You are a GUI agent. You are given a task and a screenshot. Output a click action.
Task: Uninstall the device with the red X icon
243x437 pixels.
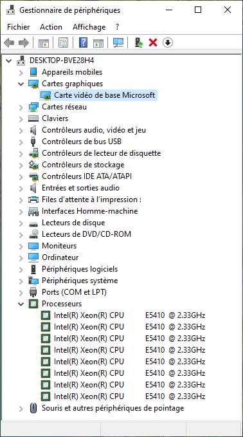(153, 42)
